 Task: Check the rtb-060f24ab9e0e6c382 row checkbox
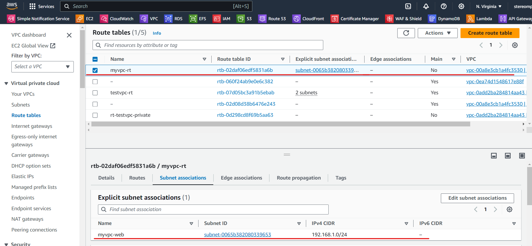tap(95, 82)
